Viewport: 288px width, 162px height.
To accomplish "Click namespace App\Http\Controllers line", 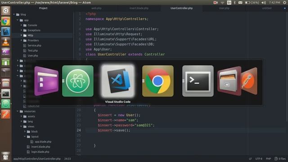I will (117, 19).
